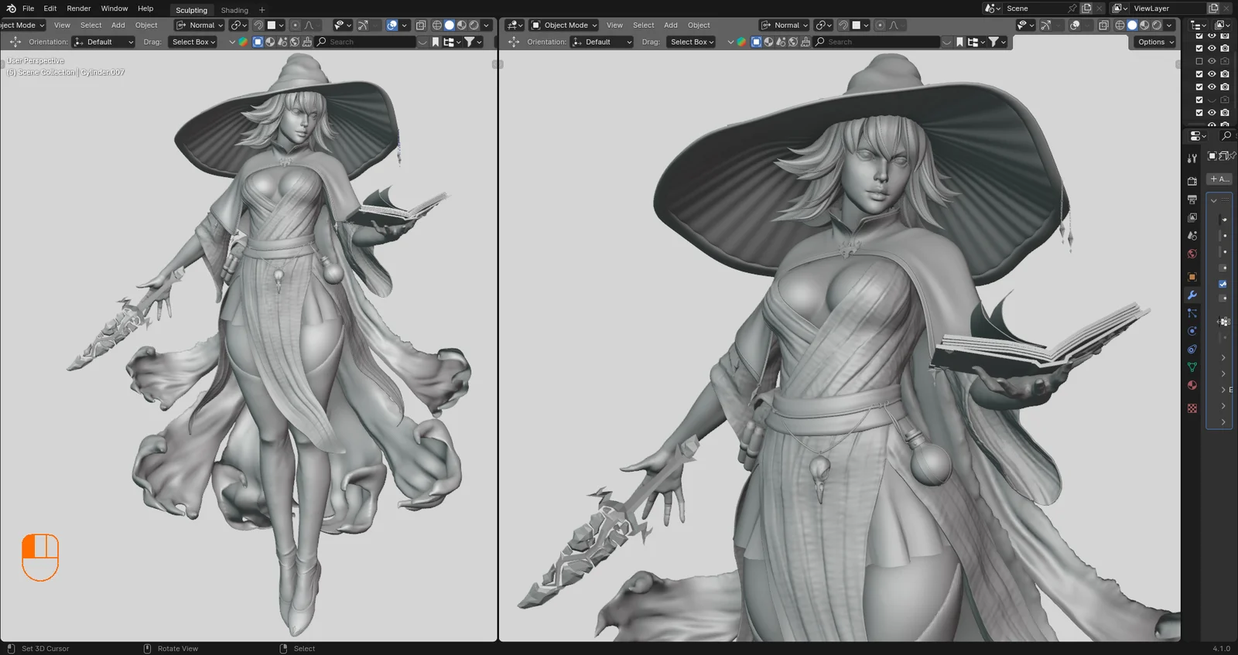This screenshot has height=655, width=1238.
Task: Open Object properties tab
Action: [1192, 277]
